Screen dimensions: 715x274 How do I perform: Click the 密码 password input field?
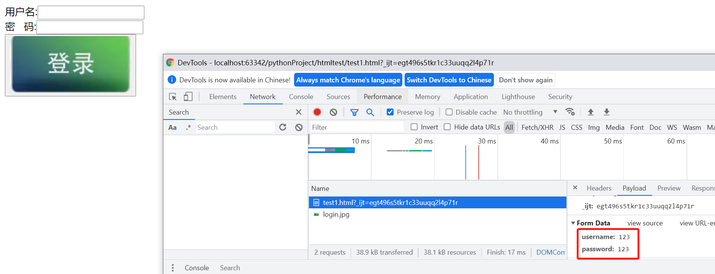pyautogui.click(x=90, y=27)
